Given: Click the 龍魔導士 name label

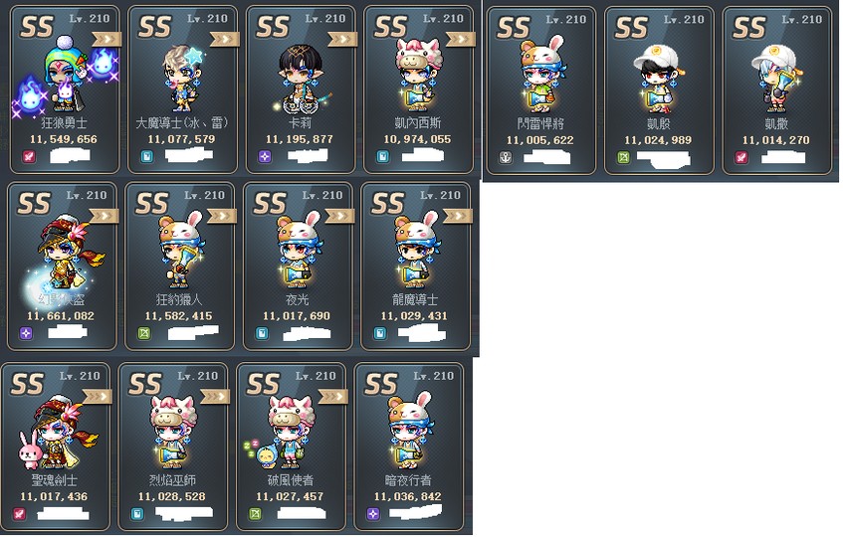Looking at the screenshot, I should click(x=414, y=299).
